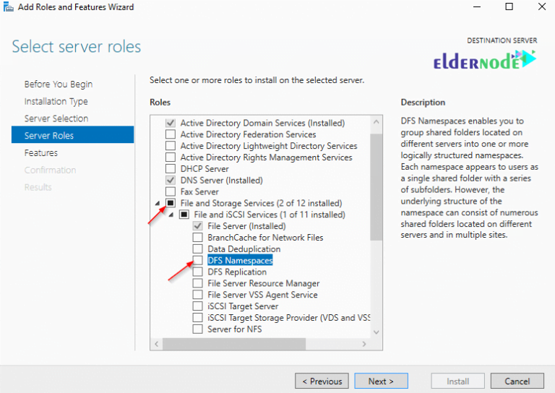
Task: Switch to Server Selection step
Action: 56,118
